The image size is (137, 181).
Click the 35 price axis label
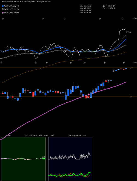pyautogui.click(x=131, y=97)
